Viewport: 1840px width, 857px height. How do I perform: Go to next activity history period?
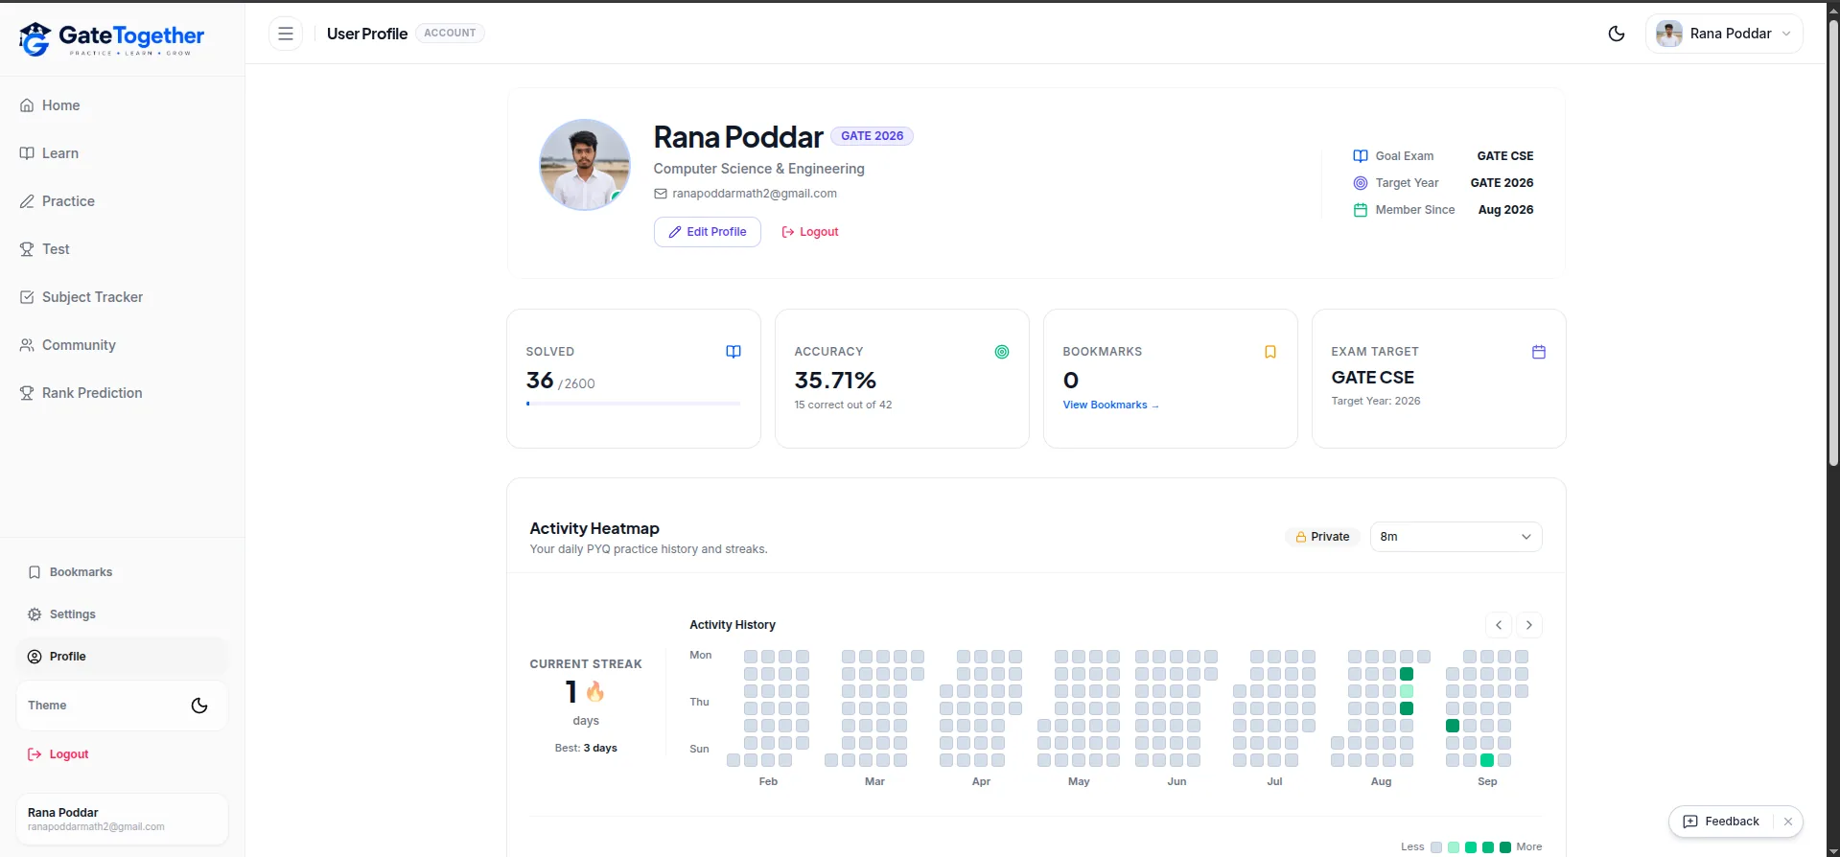[x=1529, y=625]
